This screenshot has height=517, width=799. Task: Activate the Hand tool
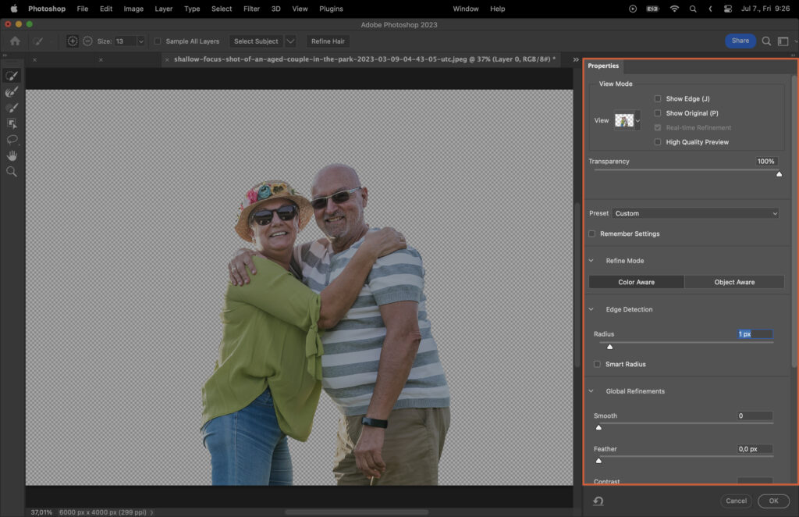(11, 155)
